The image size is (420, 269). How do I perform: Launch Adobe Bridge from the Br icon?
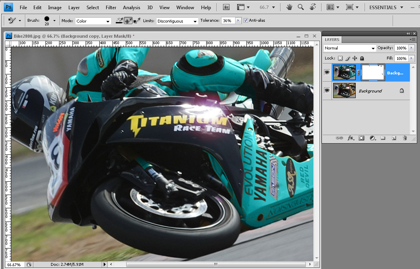tap(226, 7)
